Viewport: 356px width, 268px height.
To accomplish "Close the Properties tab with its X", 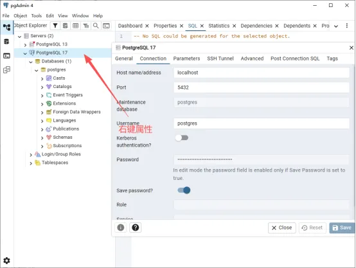I will tap(181, 26).
